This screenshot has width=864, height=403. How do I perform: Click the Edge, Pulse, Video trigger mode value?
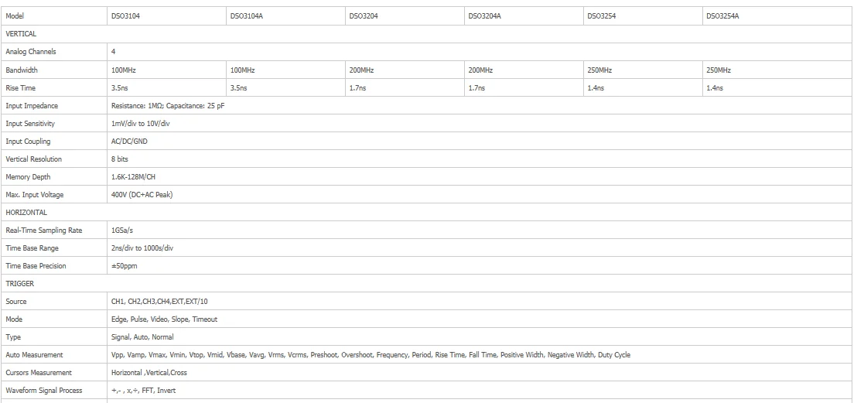click(164, 319)
